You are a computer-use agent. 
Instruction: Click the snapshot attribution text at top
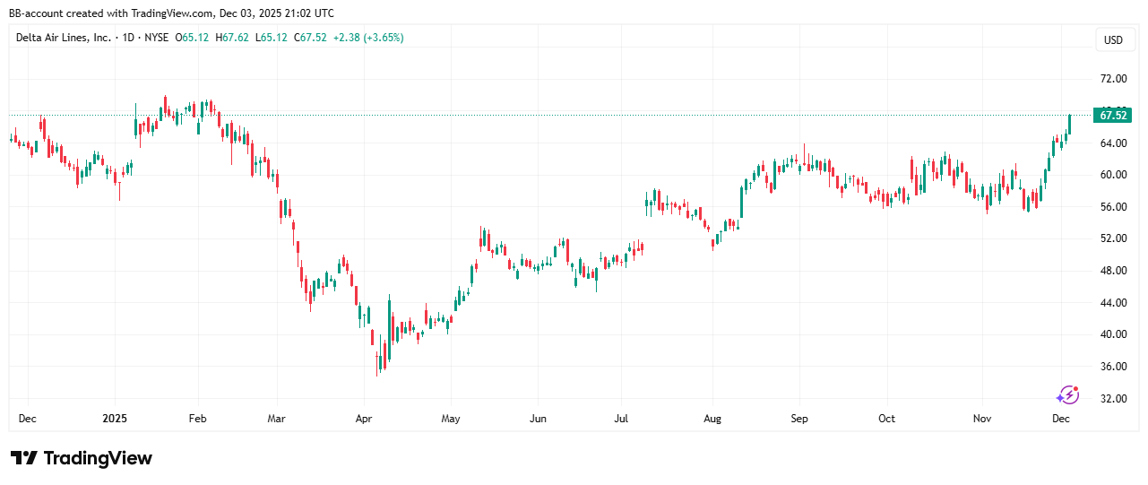pyautogui.click(x=171, y=13)
